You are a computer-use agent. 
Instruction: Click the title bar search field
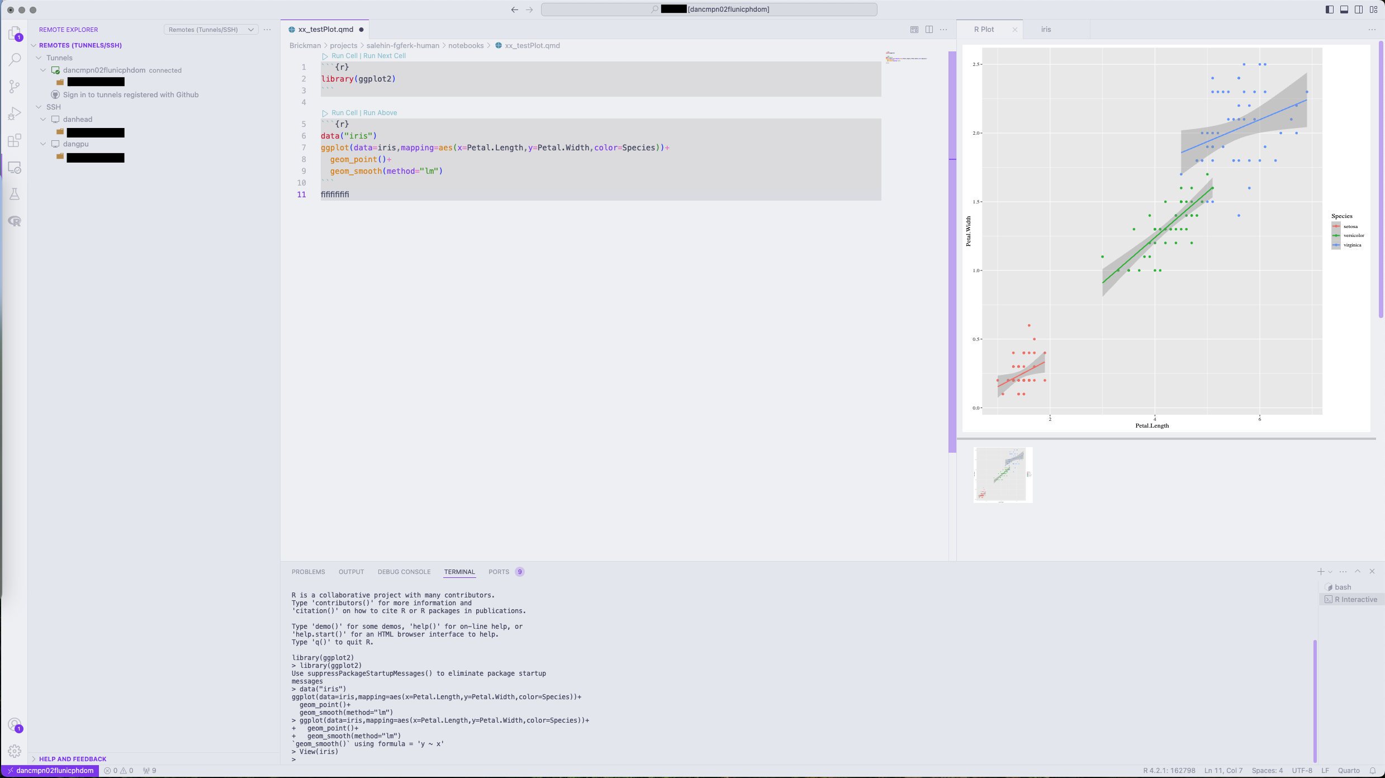click(709, 10)
